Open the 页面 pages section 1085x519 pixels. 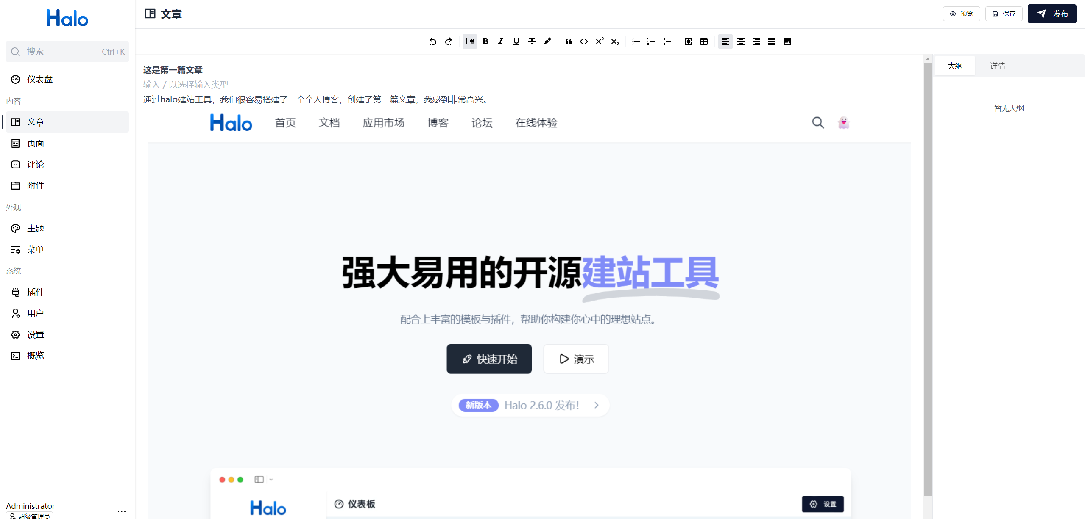pyautogui.click(x=67, y=143)
